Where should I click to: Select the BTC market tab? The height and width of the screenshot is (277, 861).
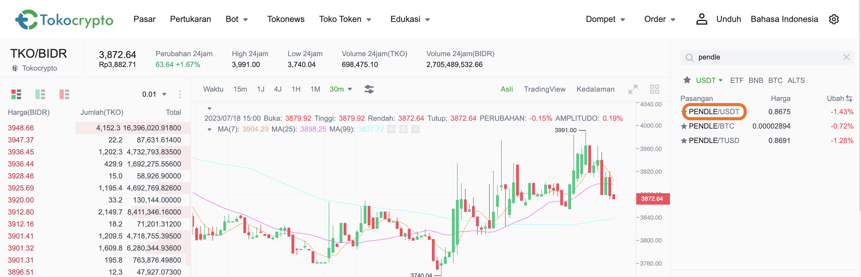click(775, 81)
